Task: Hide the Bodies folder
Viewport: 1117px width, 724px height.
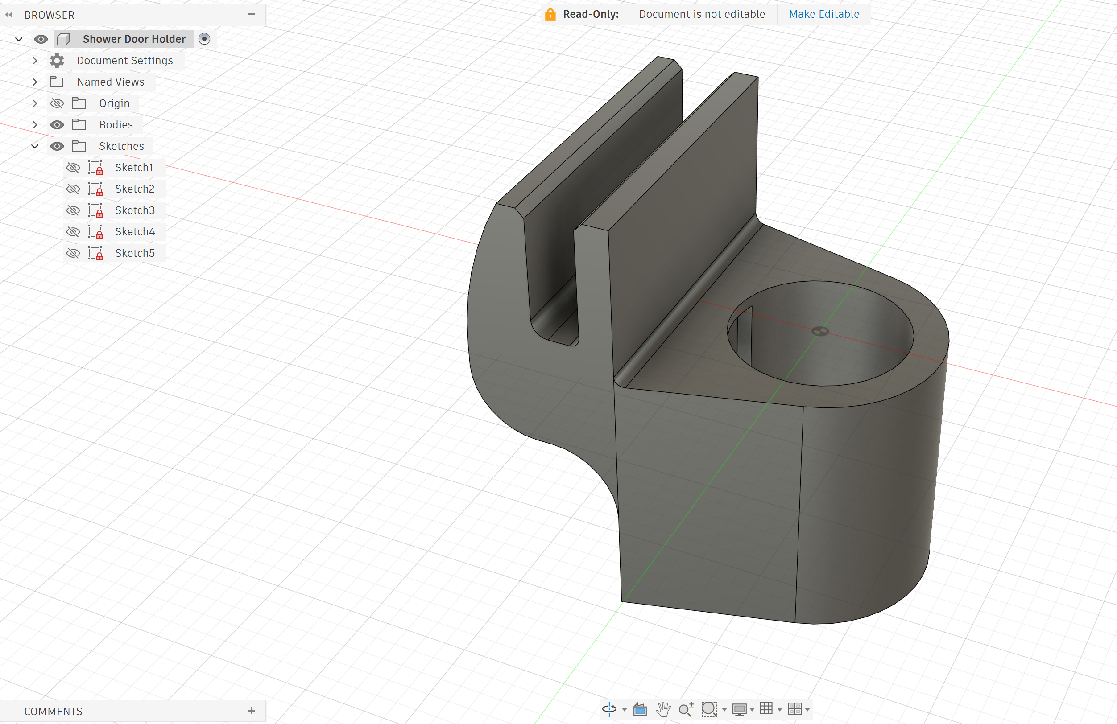Action: click(57, 125)
